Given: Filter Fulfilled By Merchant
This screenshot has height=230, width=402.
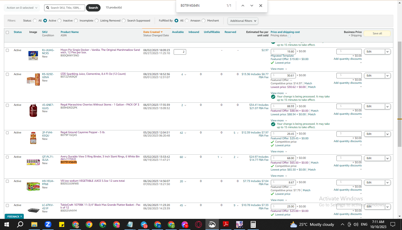Looking at the screenshot, I should click(x=204, y=21).
